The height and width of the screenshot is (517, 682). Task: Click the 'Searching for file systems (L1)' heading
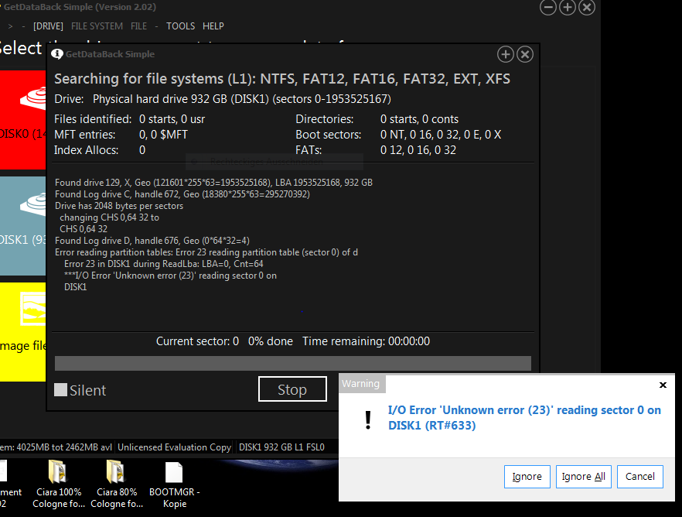[282, 79]
